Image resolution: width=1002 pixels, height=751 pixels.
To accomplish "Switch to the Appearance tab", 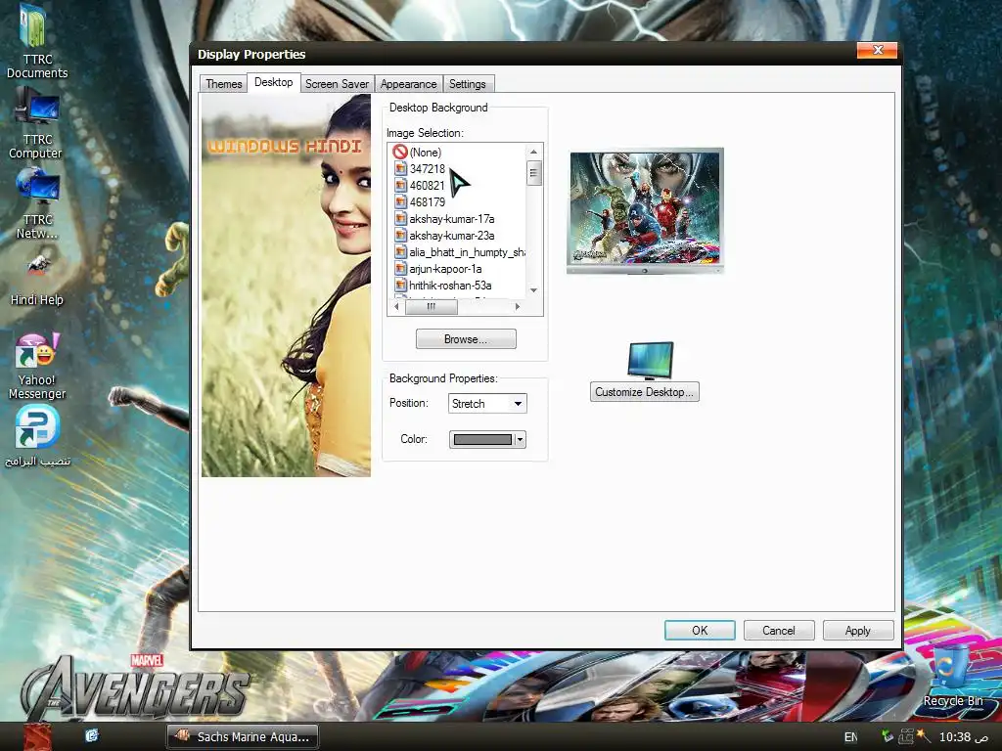I will pyautogui.click(x=408, y=84).
